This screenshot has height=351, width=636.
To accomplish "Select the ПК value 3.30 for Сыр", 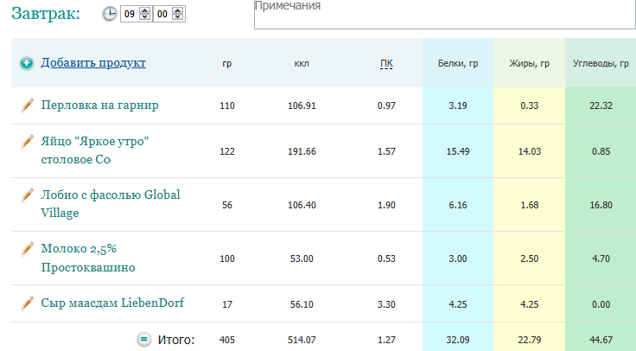I will [386, 304].
